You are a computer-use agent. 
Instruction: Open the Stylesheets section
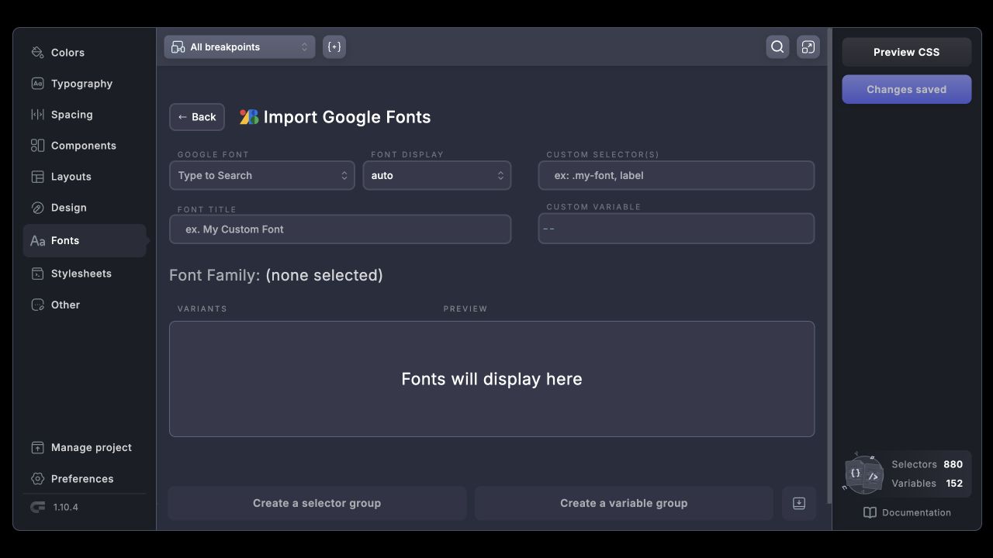[x=81, y=274]
